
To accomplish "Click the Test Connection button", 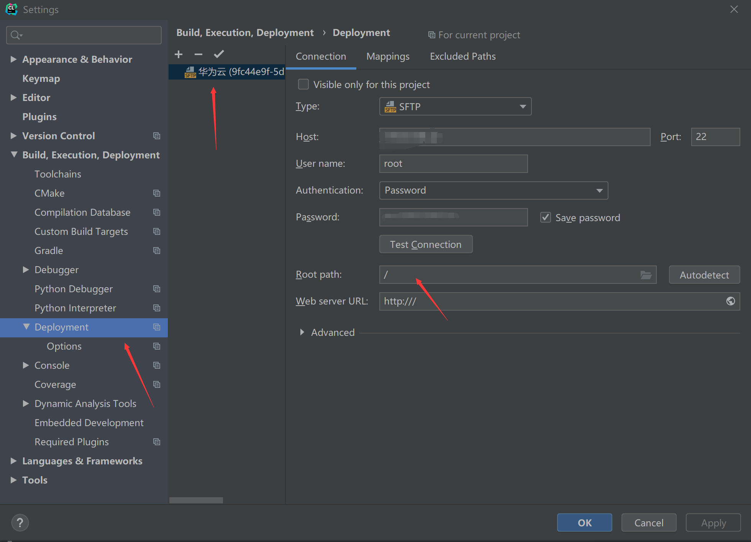I will pyautogui.click(x=426, y=244).
